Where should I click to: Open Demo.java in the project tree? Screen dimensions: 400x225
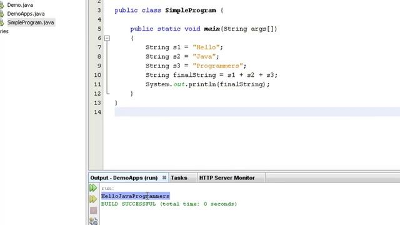(20, 5)
